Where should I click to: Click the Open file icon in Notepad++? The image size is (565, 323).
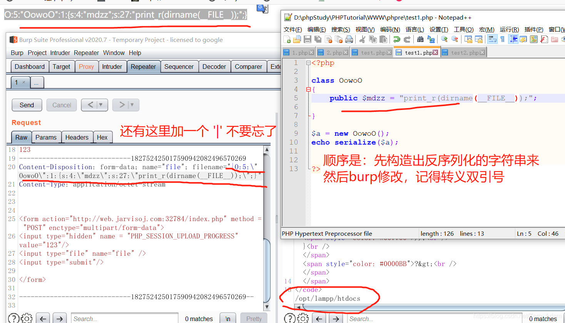coord(297,39)
